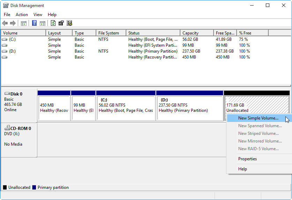Click the rightmost Settings toolbar icon
The image size is (292, 200).
(69, 23)
